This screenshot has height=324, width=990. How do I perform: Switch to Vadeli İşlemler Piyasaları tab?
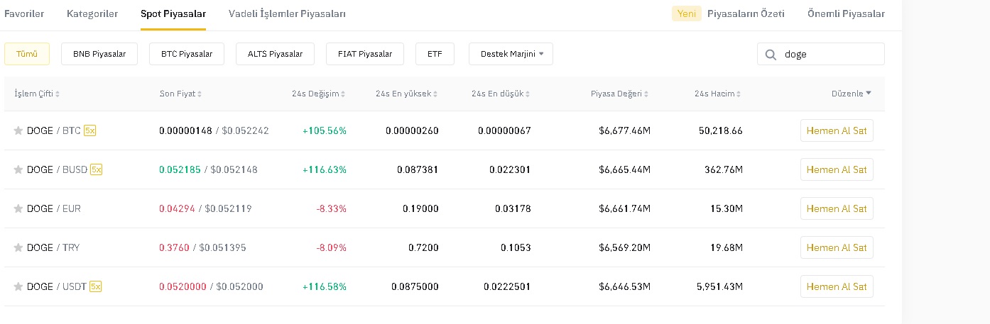[287, 13]
